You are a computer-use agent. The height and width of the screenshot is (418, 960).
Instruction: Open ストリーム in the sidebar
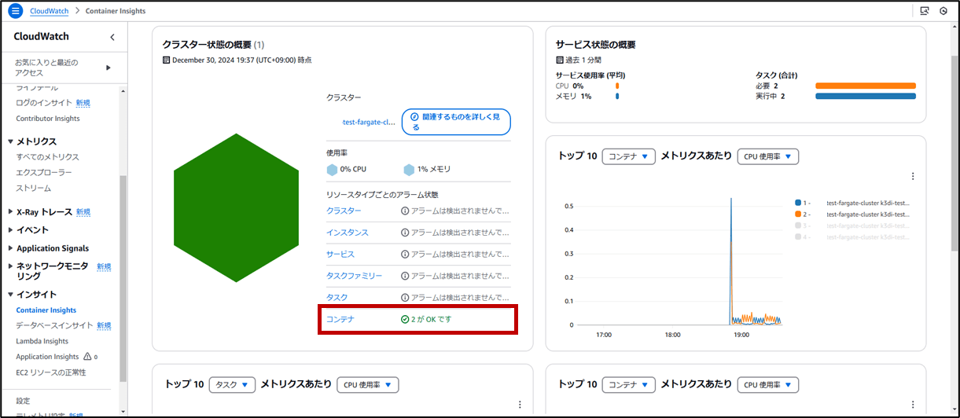(x=34, y=188)
